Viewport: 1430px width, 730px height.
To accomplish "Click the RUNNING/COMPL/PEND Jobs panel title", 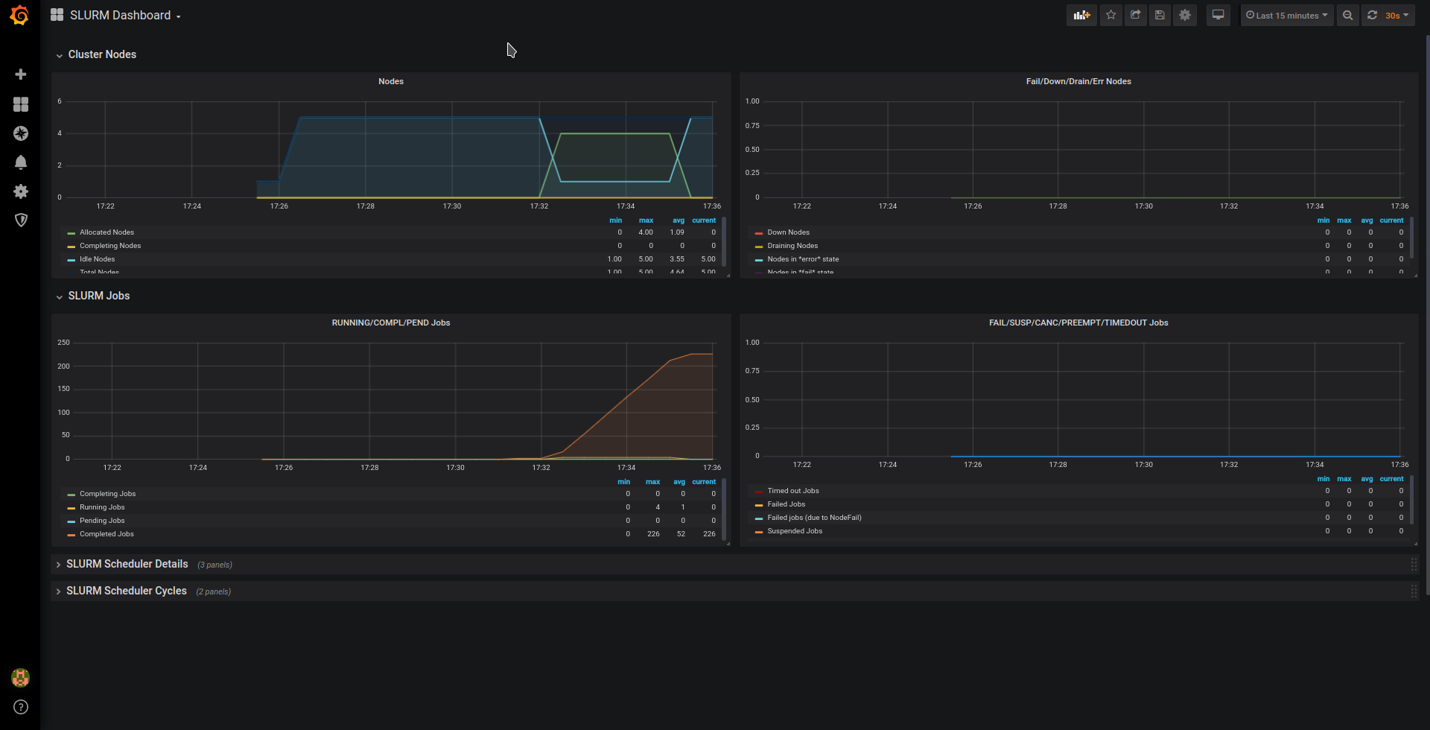I will click(x=390, y=323).
